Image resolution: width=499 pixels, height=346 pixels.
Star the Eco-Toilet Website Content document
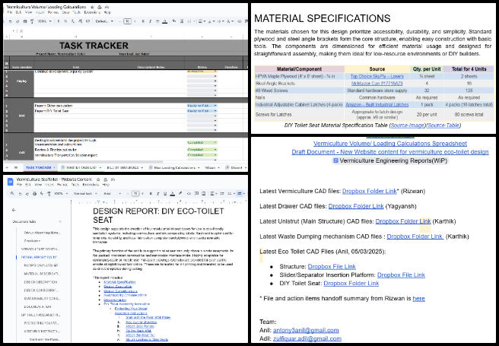click(x=98, y=179)
